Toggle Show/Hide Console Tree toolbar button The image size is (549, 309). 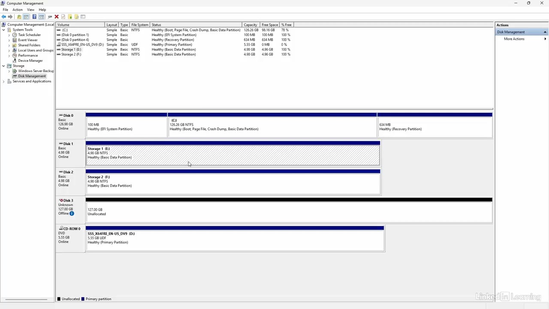click(x=26, y=17)
